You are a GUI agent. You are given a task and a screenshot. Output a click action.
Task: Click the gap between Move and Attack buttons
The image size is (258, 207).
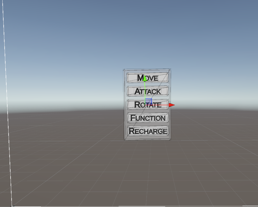pos(148,84)
